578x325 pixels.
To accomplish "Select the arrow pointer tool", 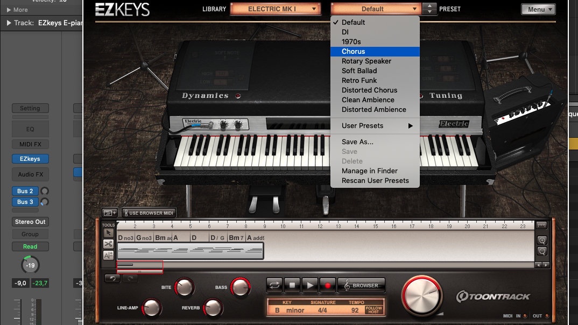I will [x=108, y=233].
